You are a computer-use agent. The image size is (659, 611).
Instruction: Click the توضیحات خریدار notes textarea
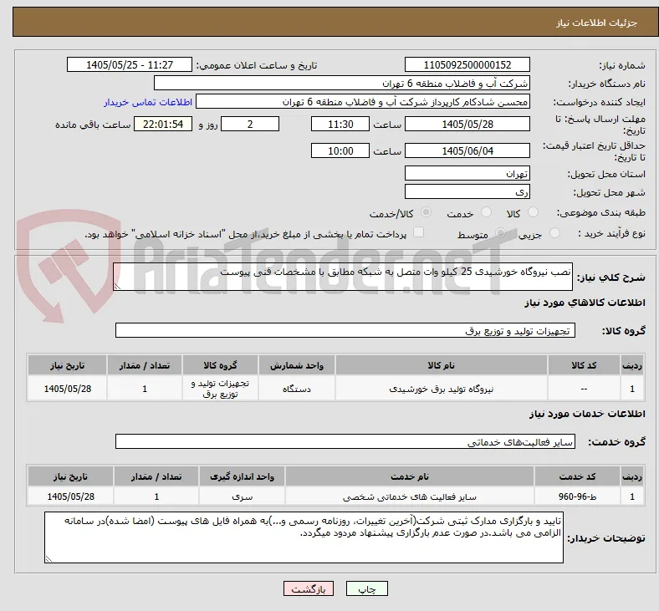(x=304, y=537)
